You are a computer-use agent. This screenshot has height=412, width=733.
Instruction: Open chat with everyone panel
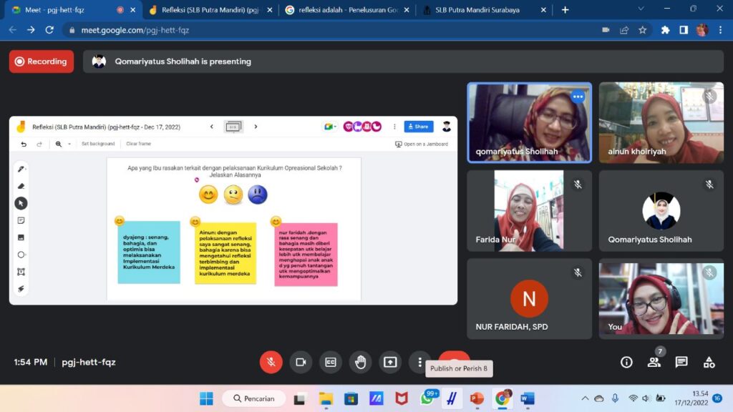681,362
